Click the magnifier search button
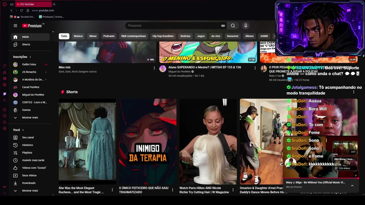The image size is (365, 205). [x=233, y=26]
